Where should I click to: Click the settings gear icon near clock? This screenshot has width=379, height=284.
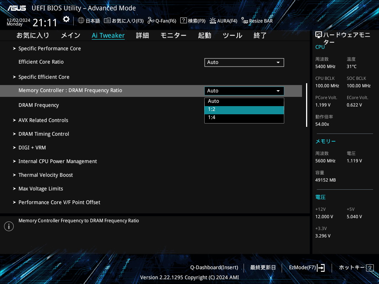[66, 20]
